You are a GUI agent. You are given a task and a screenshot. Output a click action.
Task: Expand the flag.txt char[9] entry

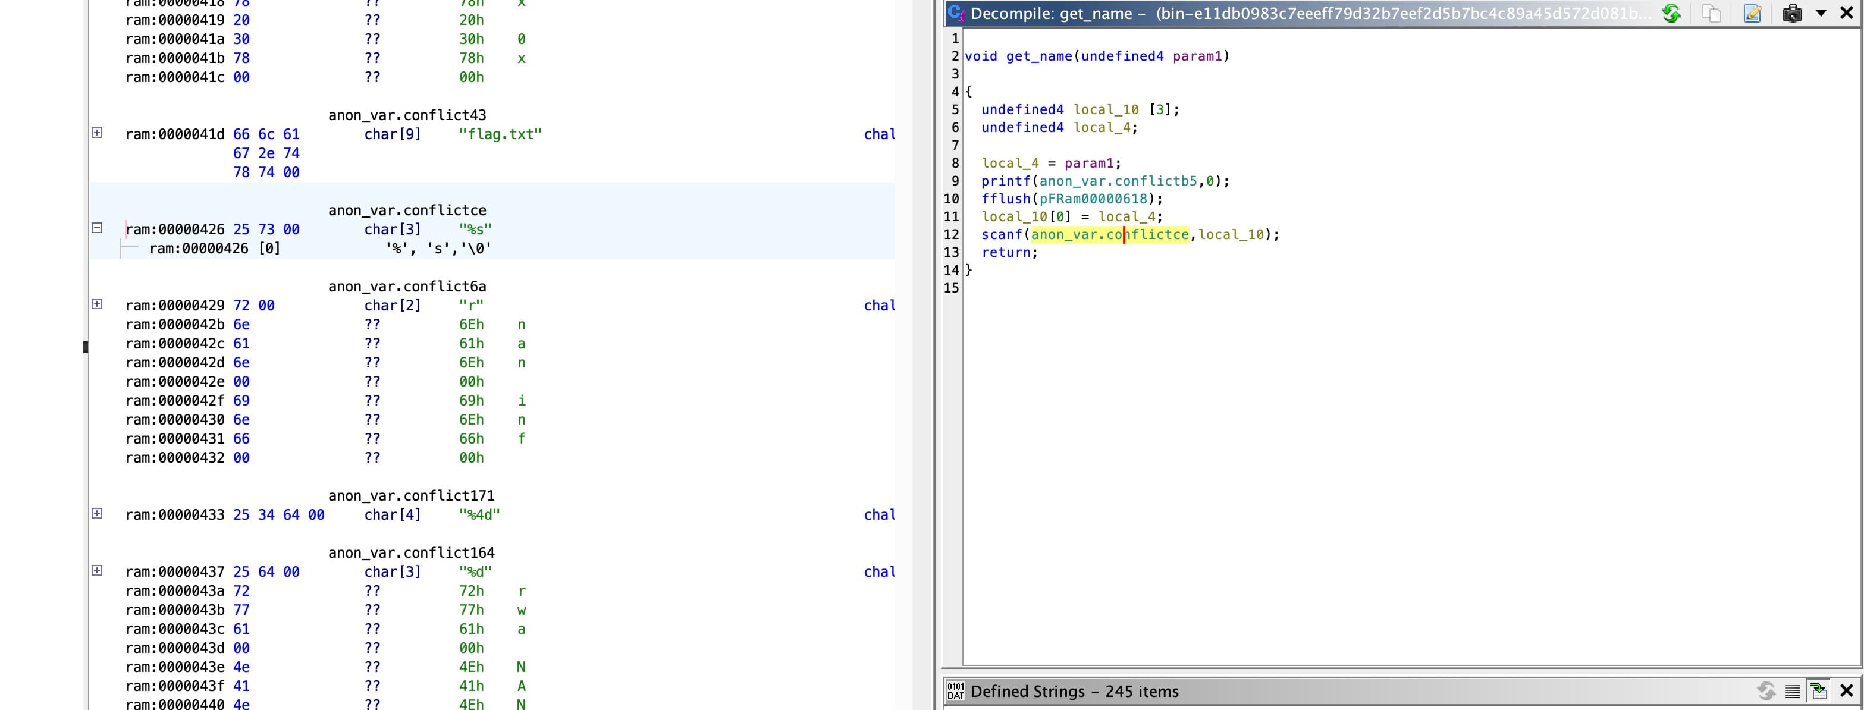(x=97, y=133)
